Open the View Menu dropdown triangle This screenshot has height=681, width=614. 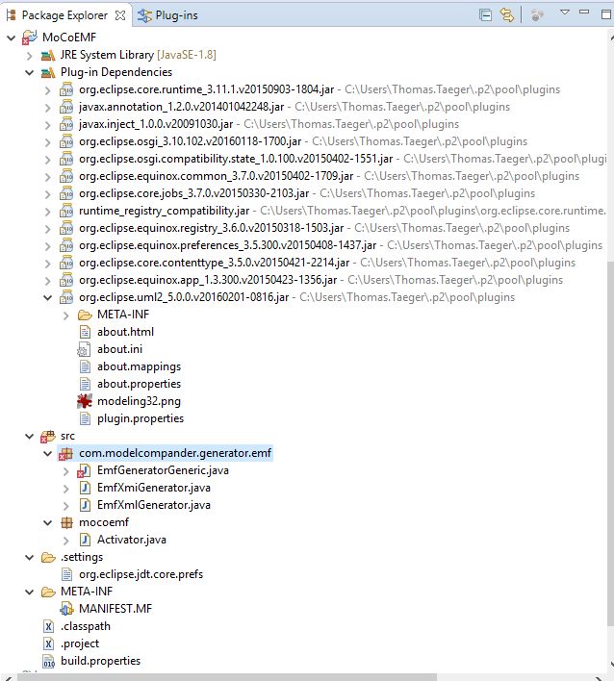(565, 13)
